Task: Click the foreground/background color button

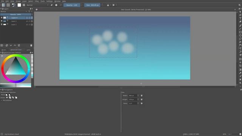Action: click(x=14, y=5)
